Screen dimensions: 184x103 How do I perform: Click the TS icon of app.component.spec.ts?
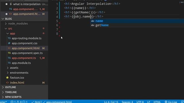9,53
